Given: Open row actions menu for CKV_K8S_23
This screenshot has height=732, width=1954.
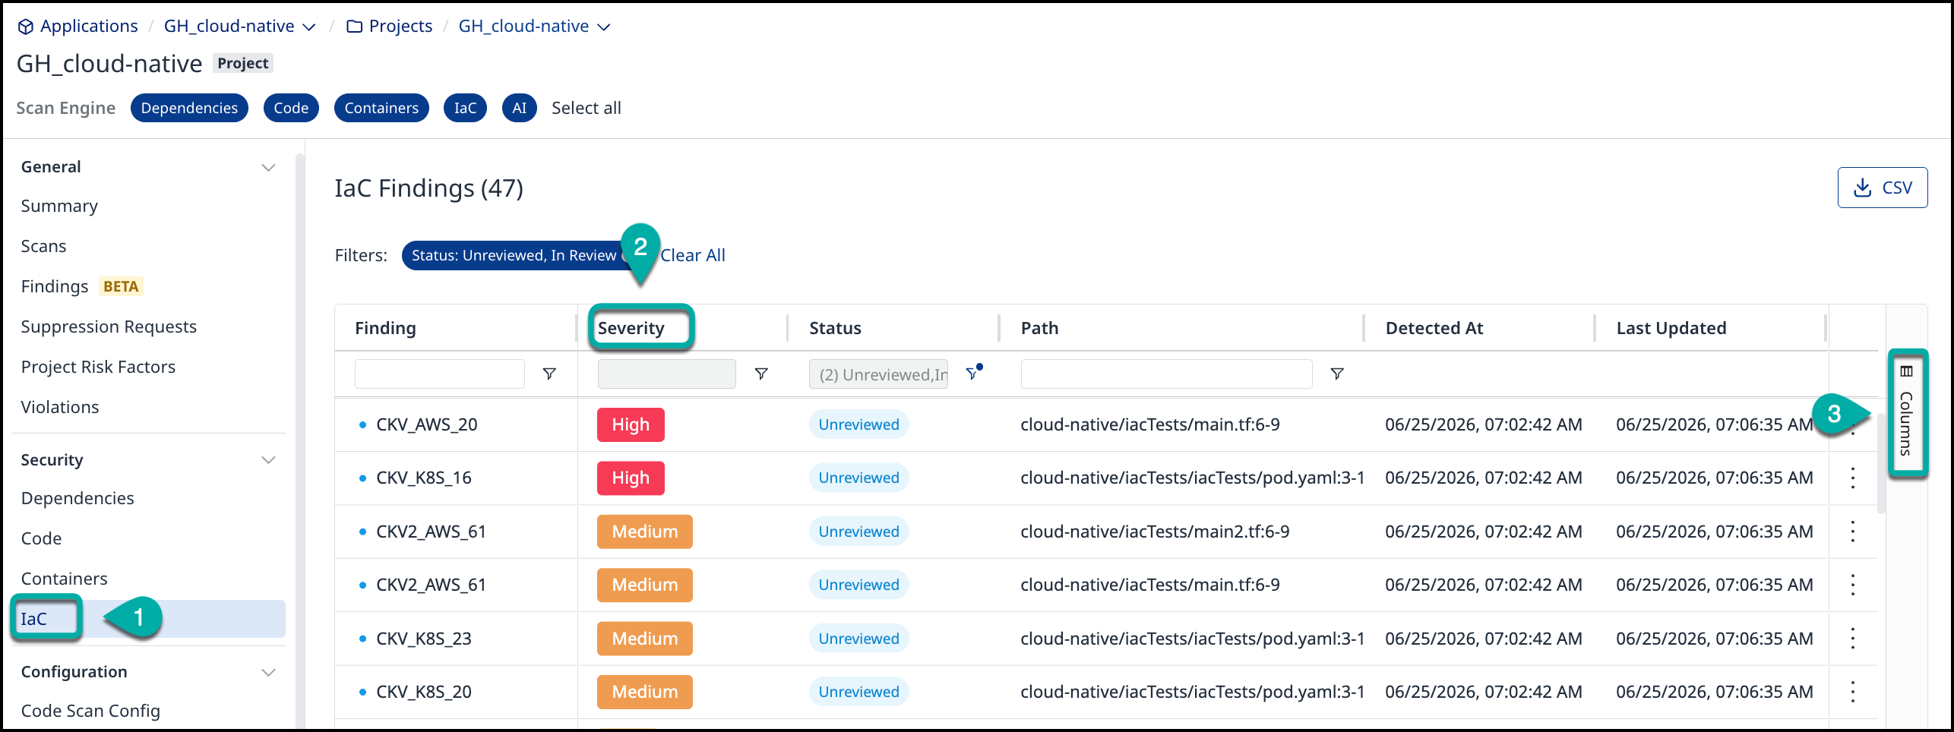Looking at the screenshot, I should (x=1852, y=639).
